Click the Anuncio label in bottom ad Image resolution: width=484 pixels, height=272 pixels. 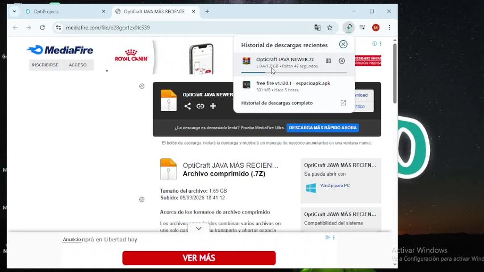(x=72, y=240)
